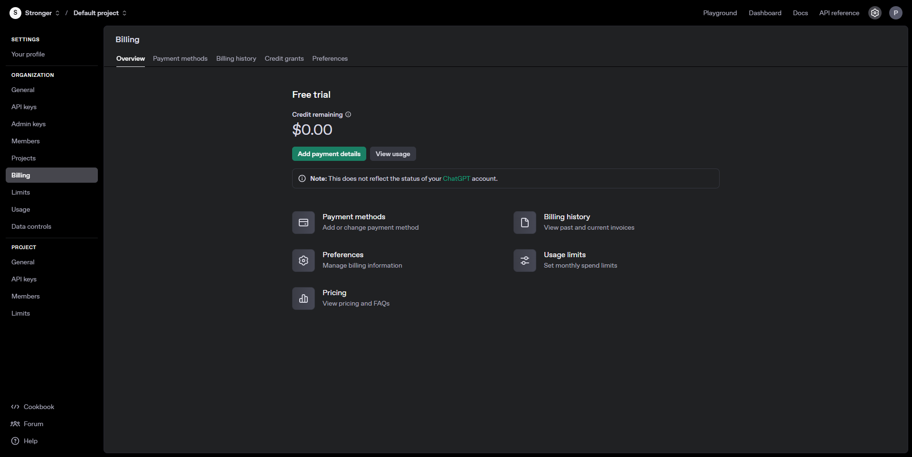Open the profile avatar P menu
This screenshot has width=912, height=457.
tap(895, 13)
